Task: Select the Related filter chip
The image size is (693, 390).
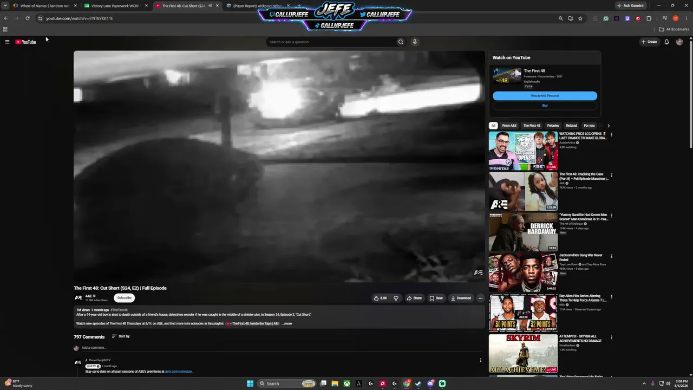Action: tap(571, 126)
